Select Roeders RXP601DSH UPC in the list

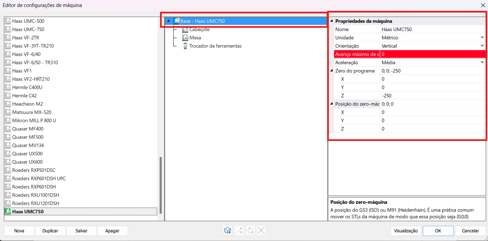point(39,178)
